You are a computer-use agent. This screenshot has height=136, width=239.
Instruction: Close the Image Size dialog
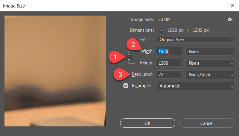[x=232, y=6]
